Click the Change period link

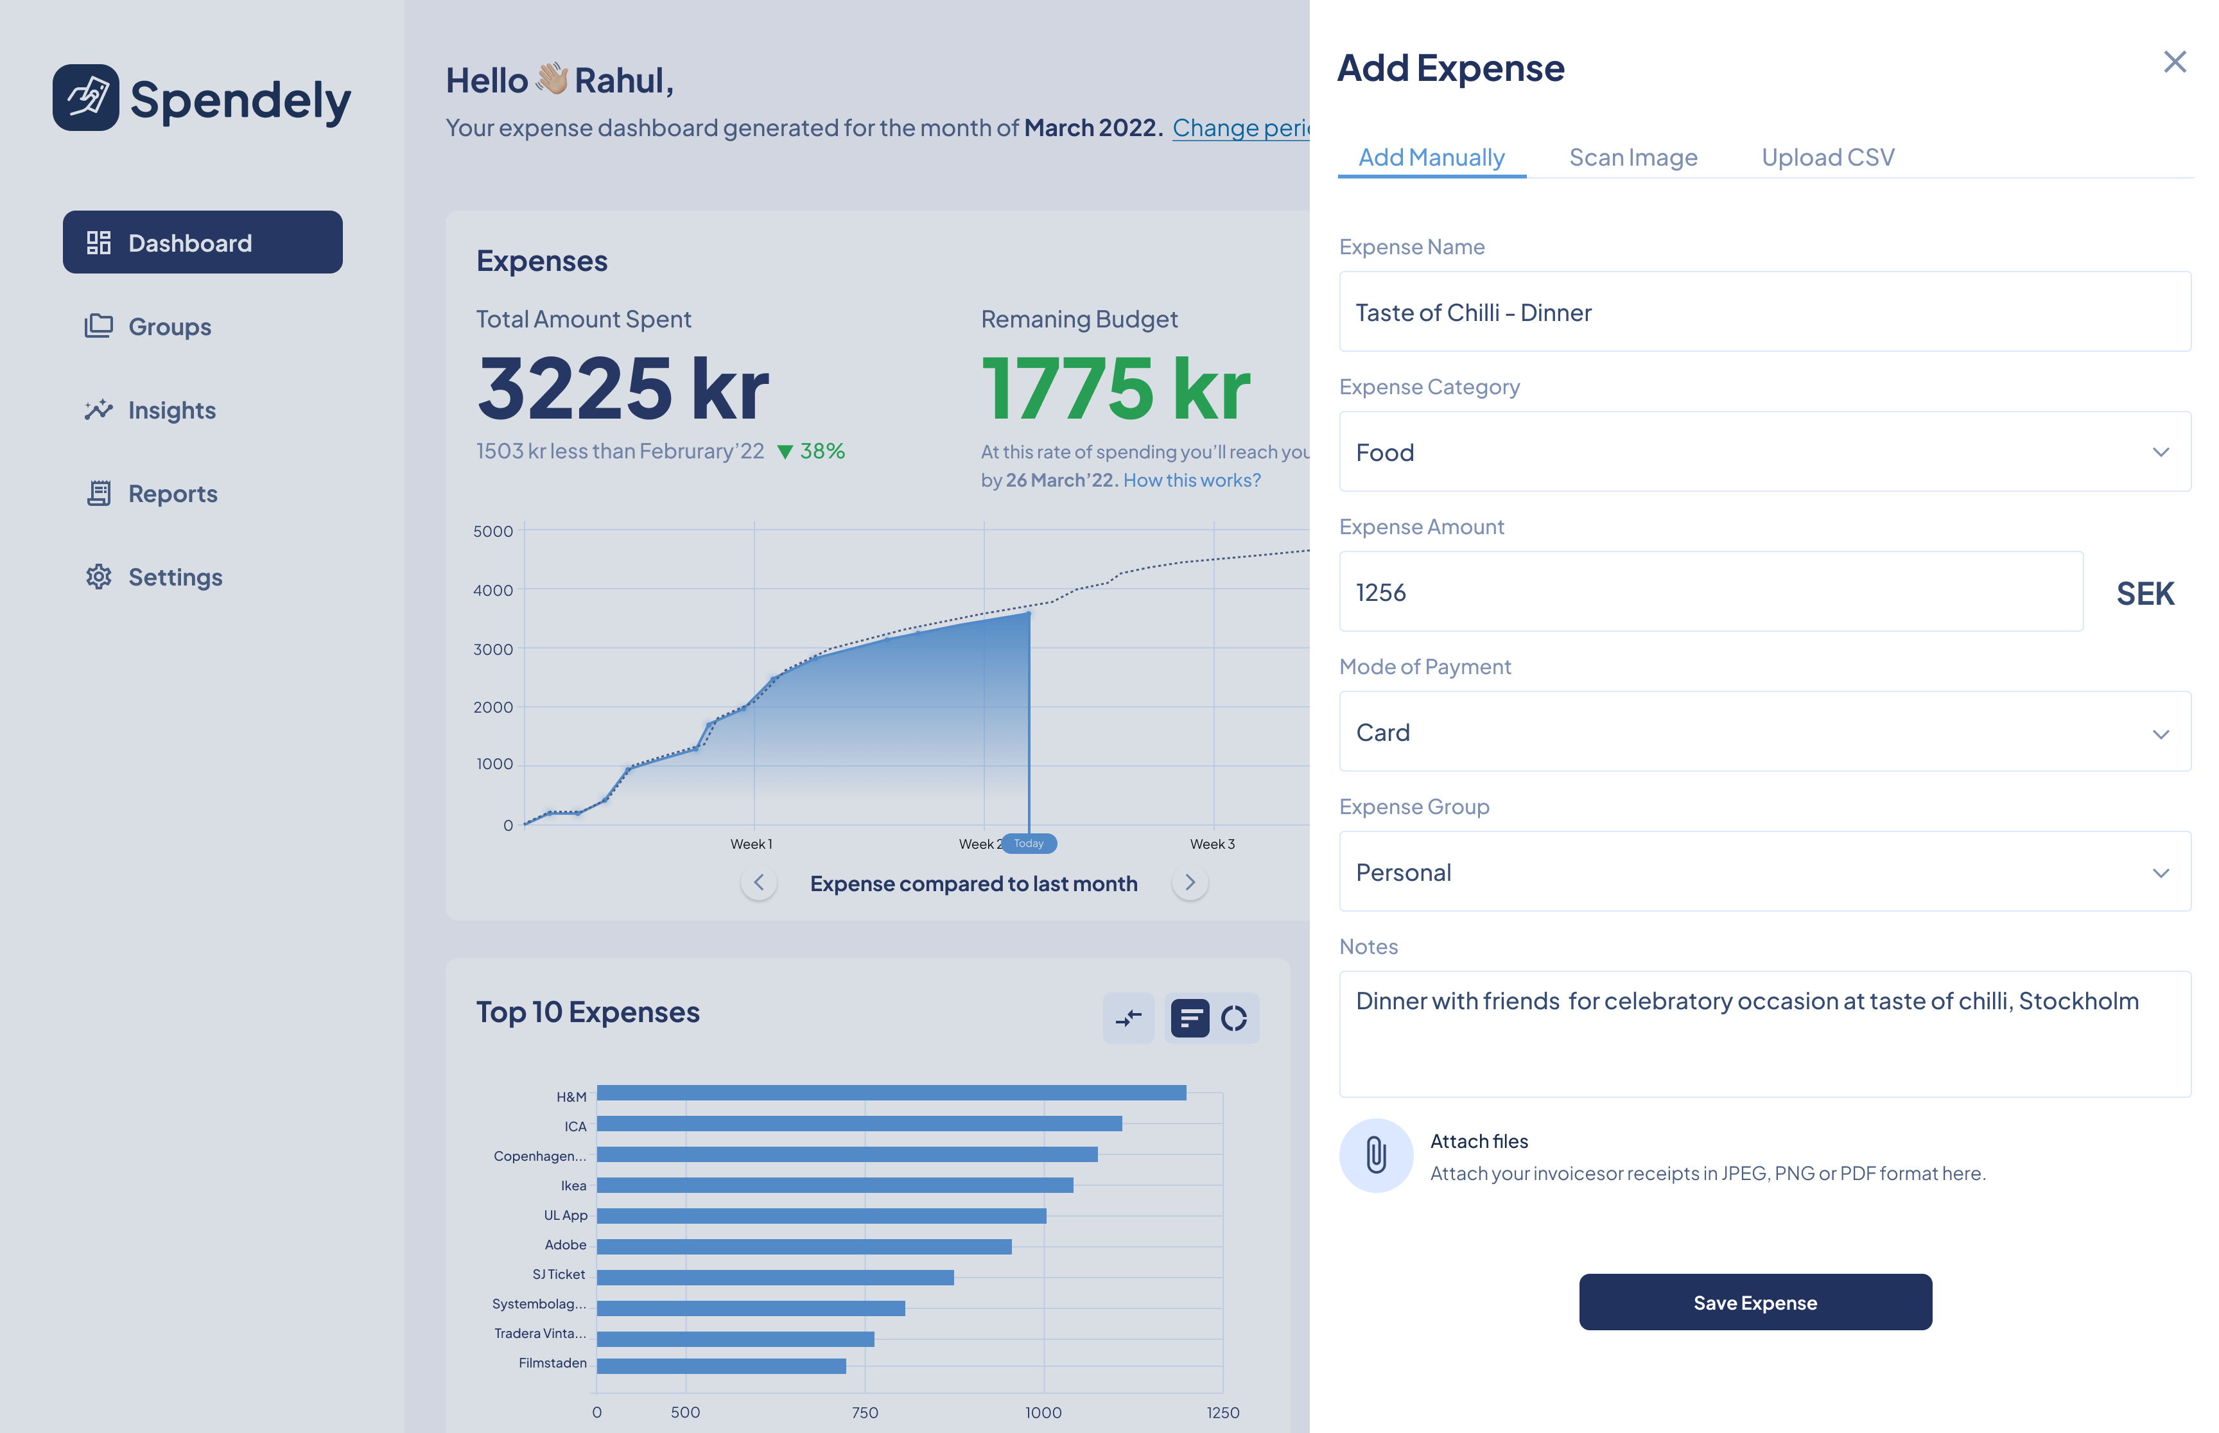1240,128
